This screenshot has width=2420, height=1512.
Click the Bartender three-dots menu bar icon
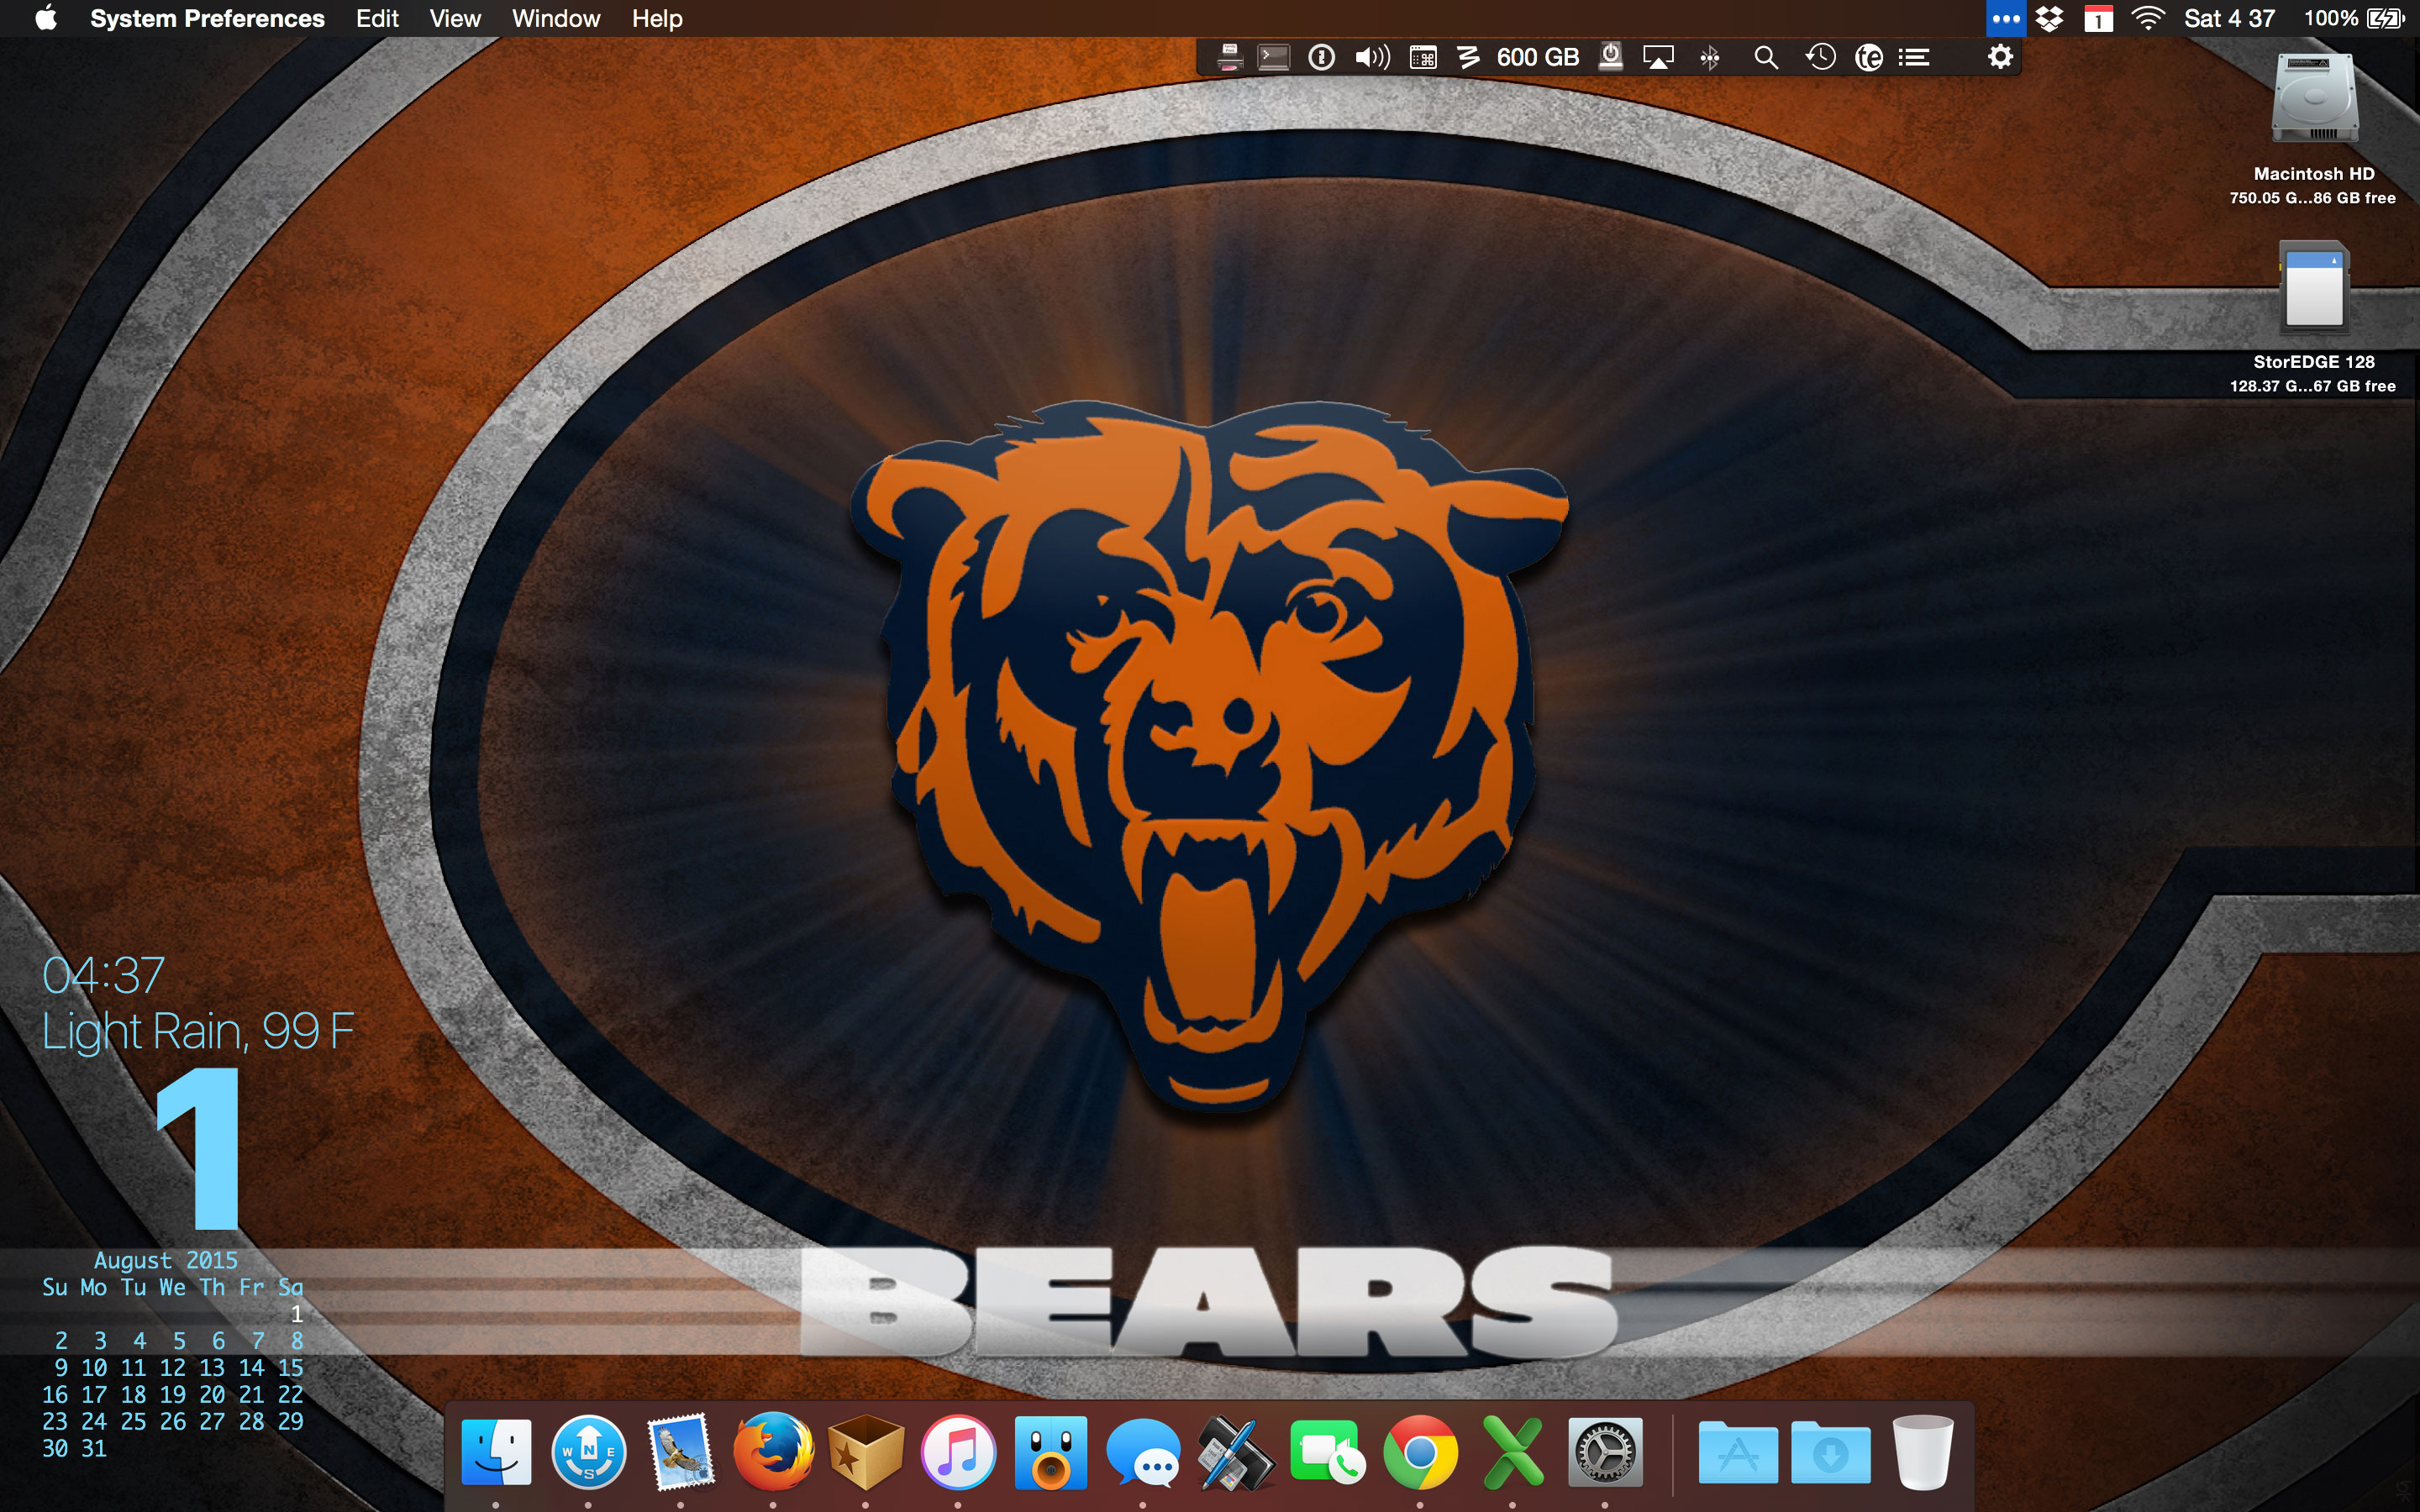2005,18
